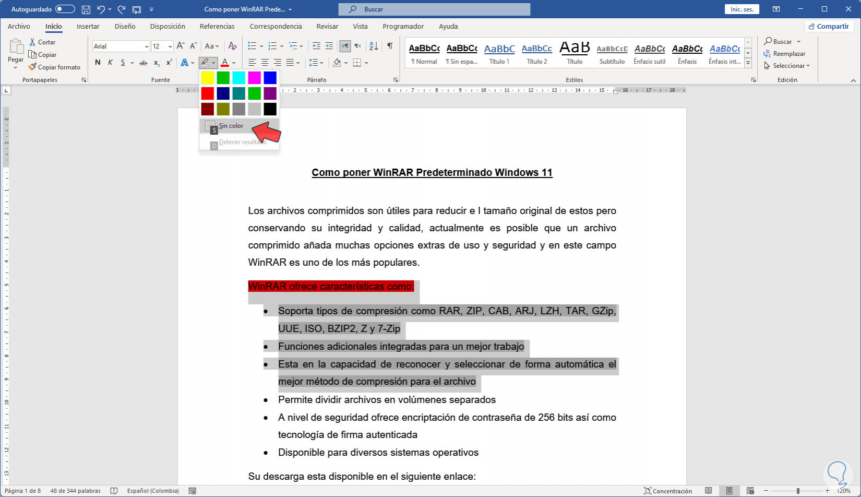The image size is (861, 497).
Task: Apply the Título 1 style
Action: pyautogui.click(x=499, y=54)
